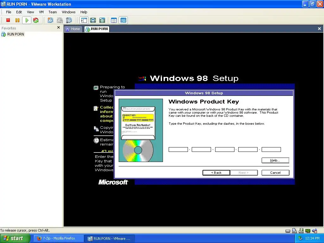Image resolution: width=324 pixels, height=243 pixels.
Task: Click the summary view wrench window icon
Action: click(x=114, y=20)
